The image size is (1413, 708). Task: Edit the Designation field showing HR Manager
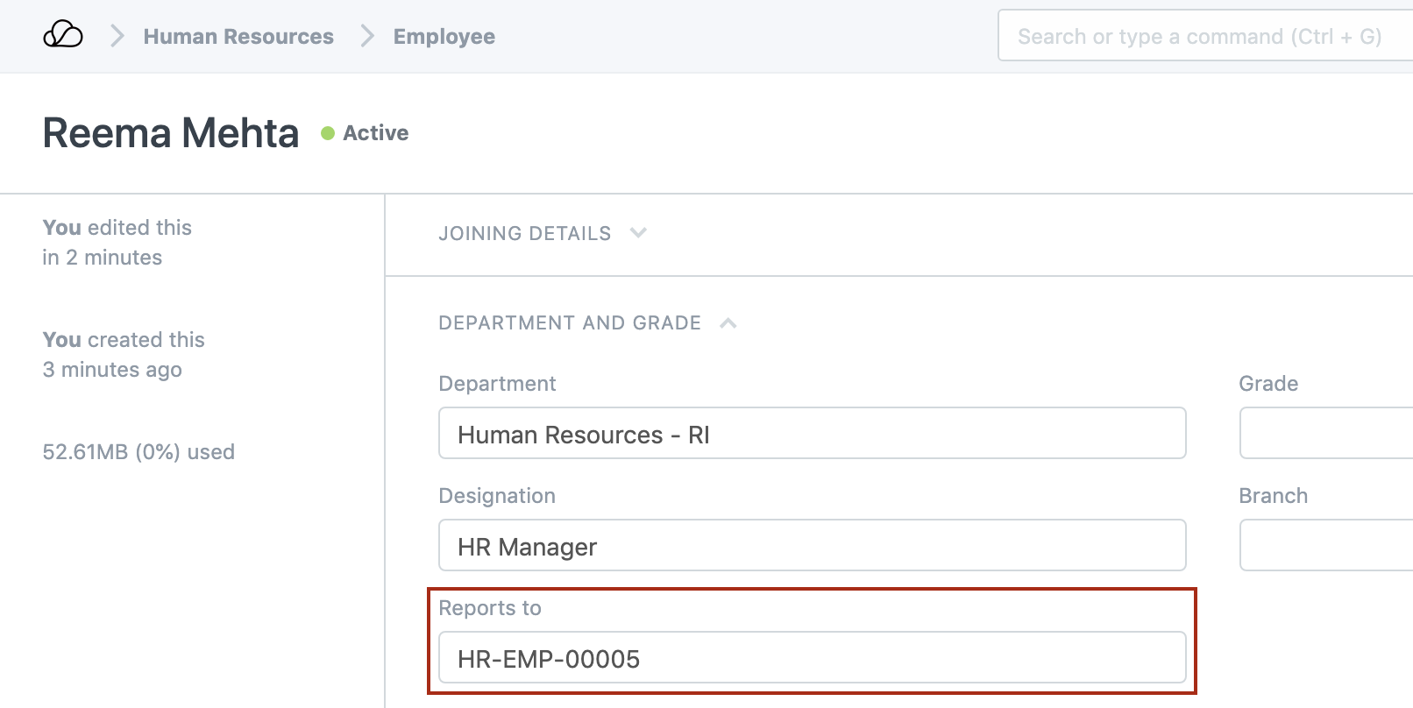tap(812, 546)
